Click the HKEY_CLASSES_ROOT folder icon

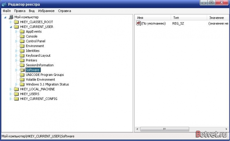(x=16, y=22)
